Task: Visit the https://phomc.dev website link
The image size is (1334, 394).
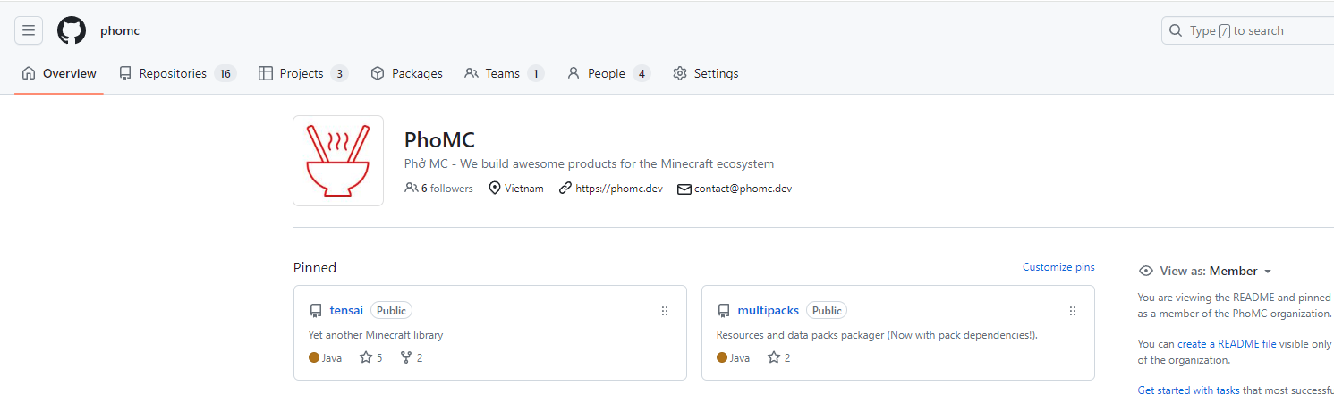Action: (x=618, y=189)
